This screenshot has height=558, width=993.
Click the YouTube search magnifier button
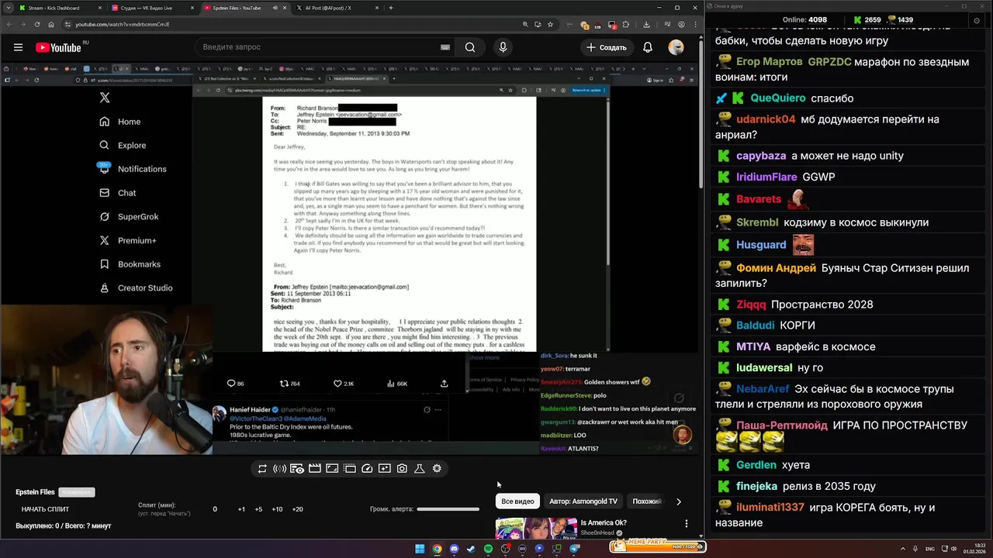pyautogui.click(x=470, y=47)
